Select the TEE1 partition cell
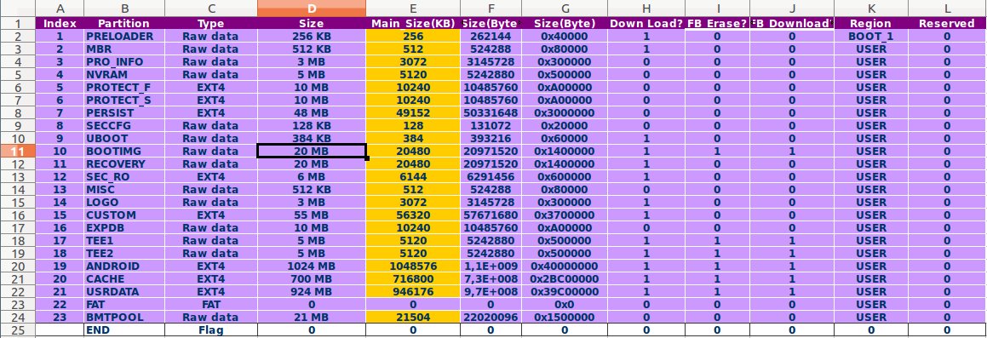 click(124, 240)
